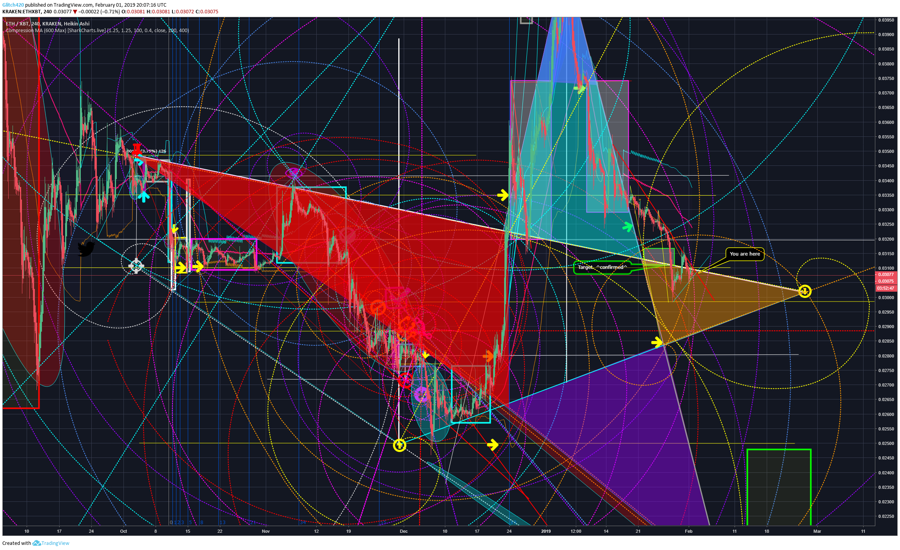Click the Compression MA indicator legend

point(97,30)
